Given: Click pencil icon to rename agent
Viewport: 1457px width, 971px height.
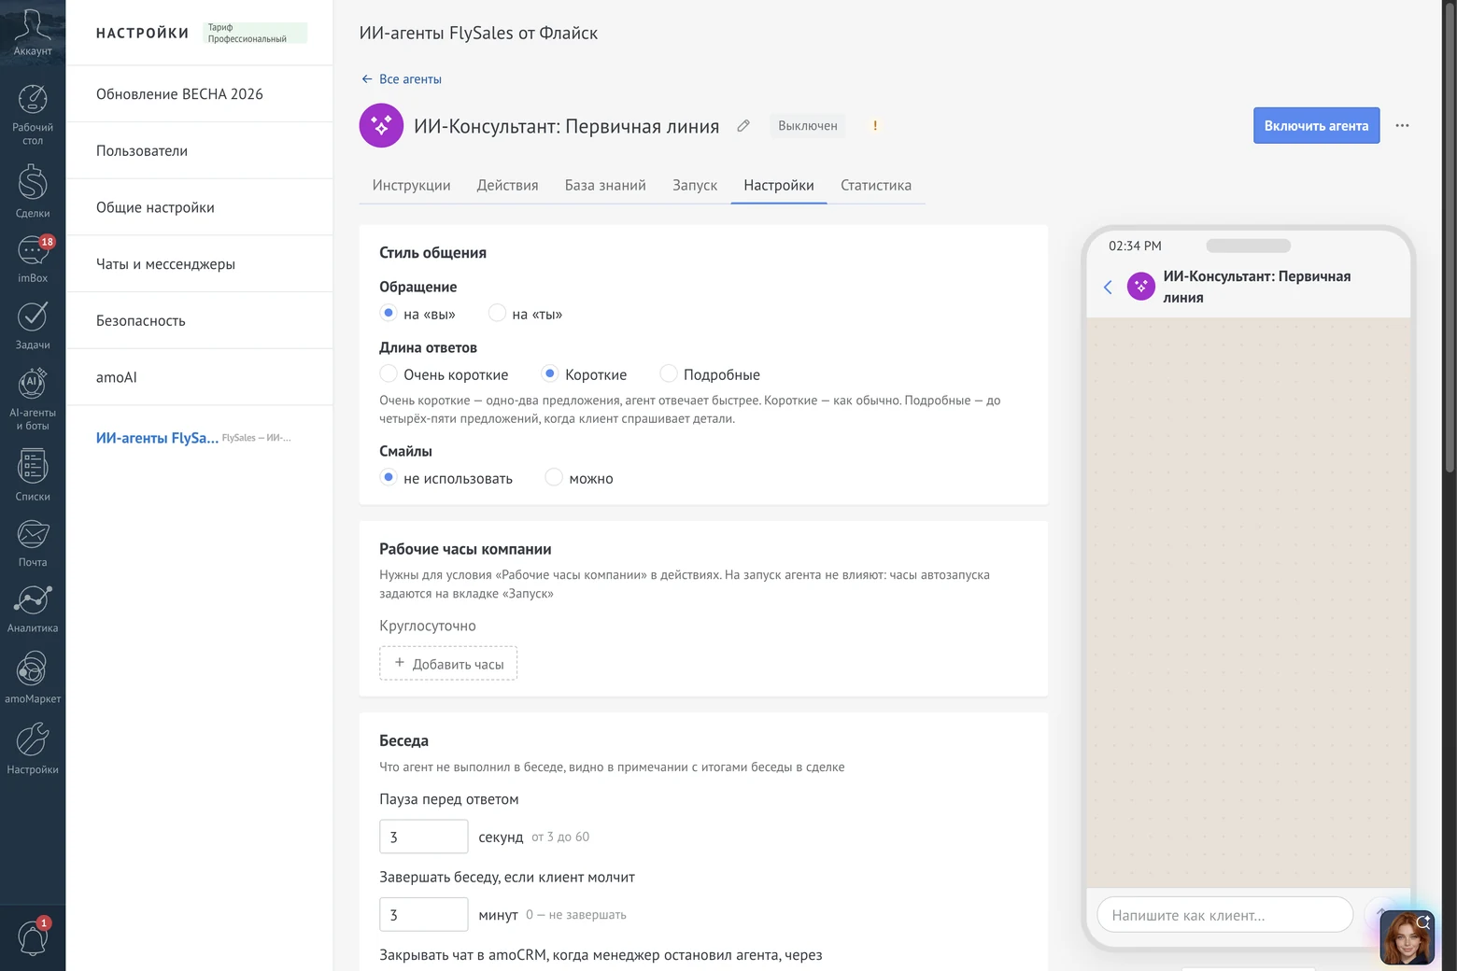Looking at the screenshot, I should pos(743,126).
